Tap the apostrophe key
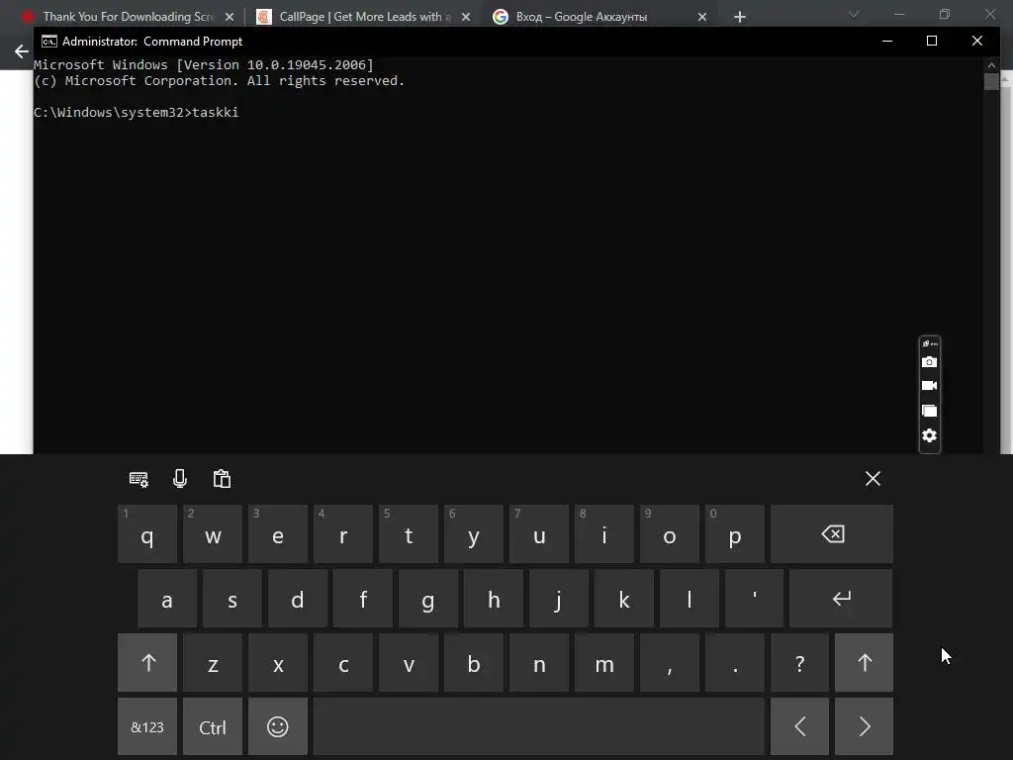This screenshot has height=760, width=1013. click(755, 599)
